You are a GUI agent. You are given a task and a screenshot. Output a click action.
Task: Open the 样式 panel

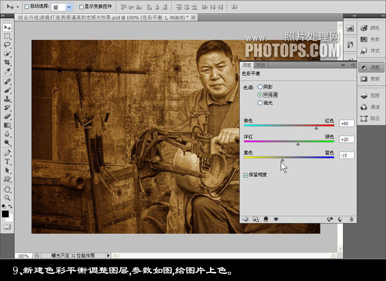pyautogui.click(x=370, y=51)
